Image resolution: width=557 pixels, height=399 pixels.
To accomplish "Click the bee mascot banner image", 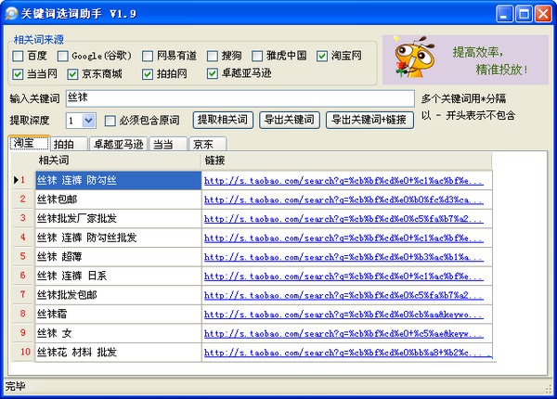I will coord(465,59).
